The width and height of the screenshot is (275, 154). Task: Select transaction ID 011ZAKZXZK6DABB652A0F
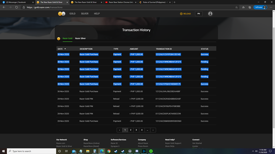coord(168,99)
